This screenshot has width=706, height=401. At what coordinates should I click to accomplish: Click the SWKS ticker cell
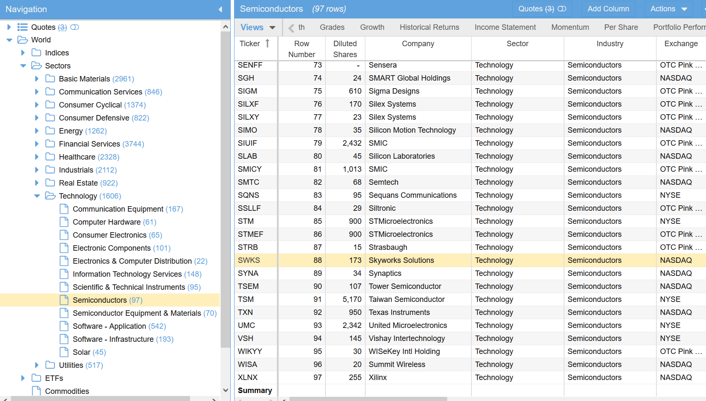(x=256, y=260)
